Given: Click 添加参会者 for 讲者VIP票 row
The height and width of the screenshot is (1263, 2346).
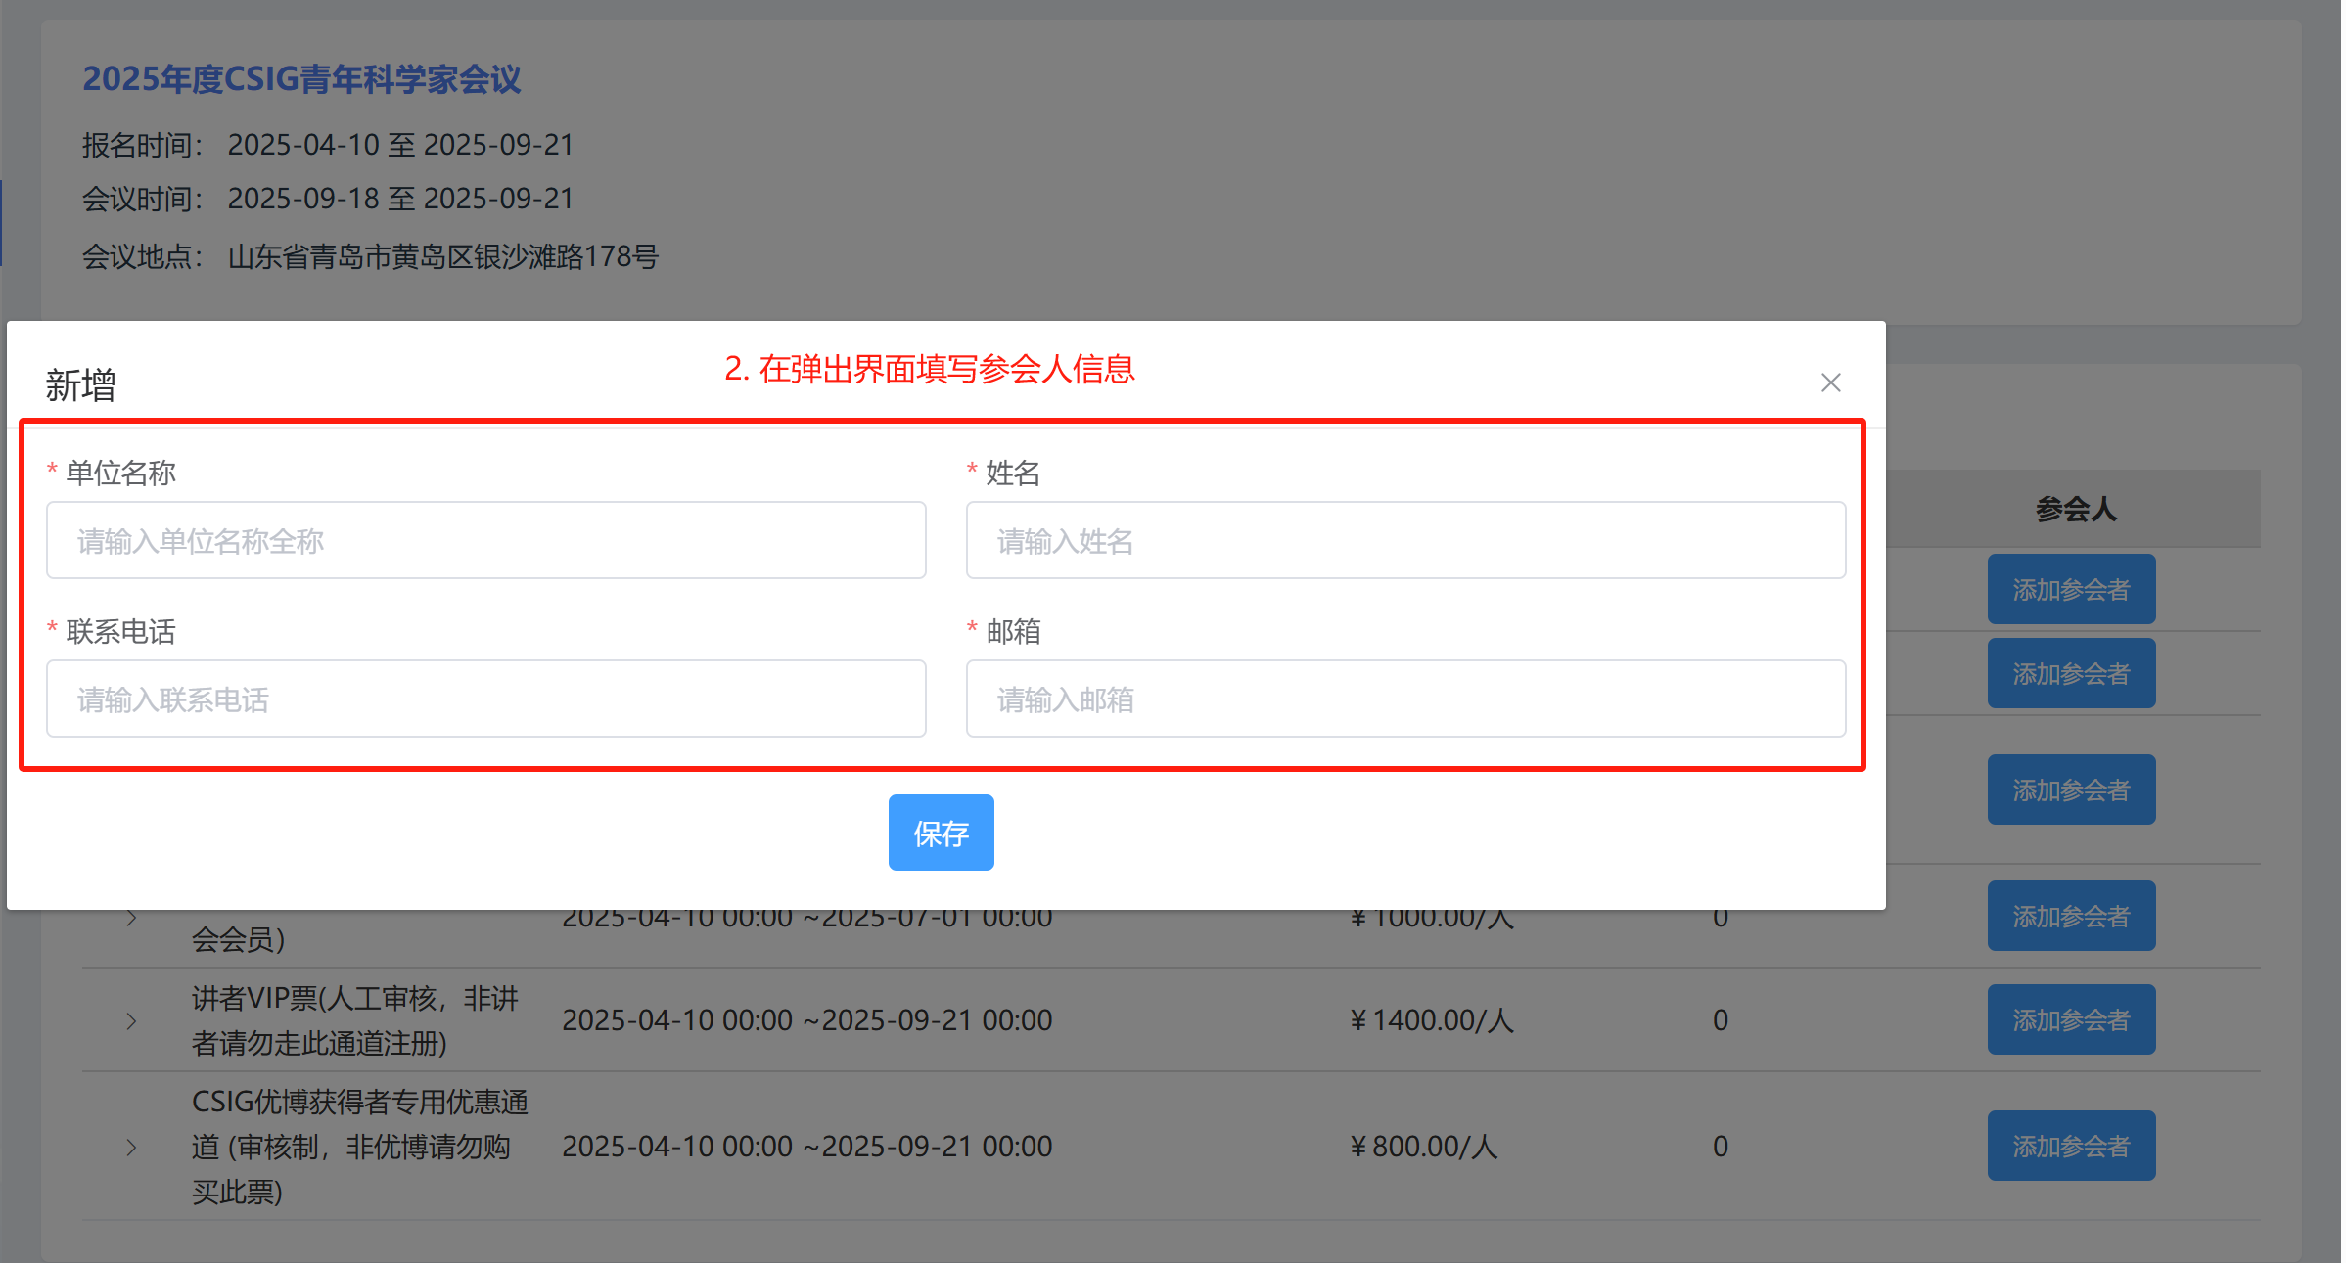Looking at the screenshot, I should coord(2070,1020).
